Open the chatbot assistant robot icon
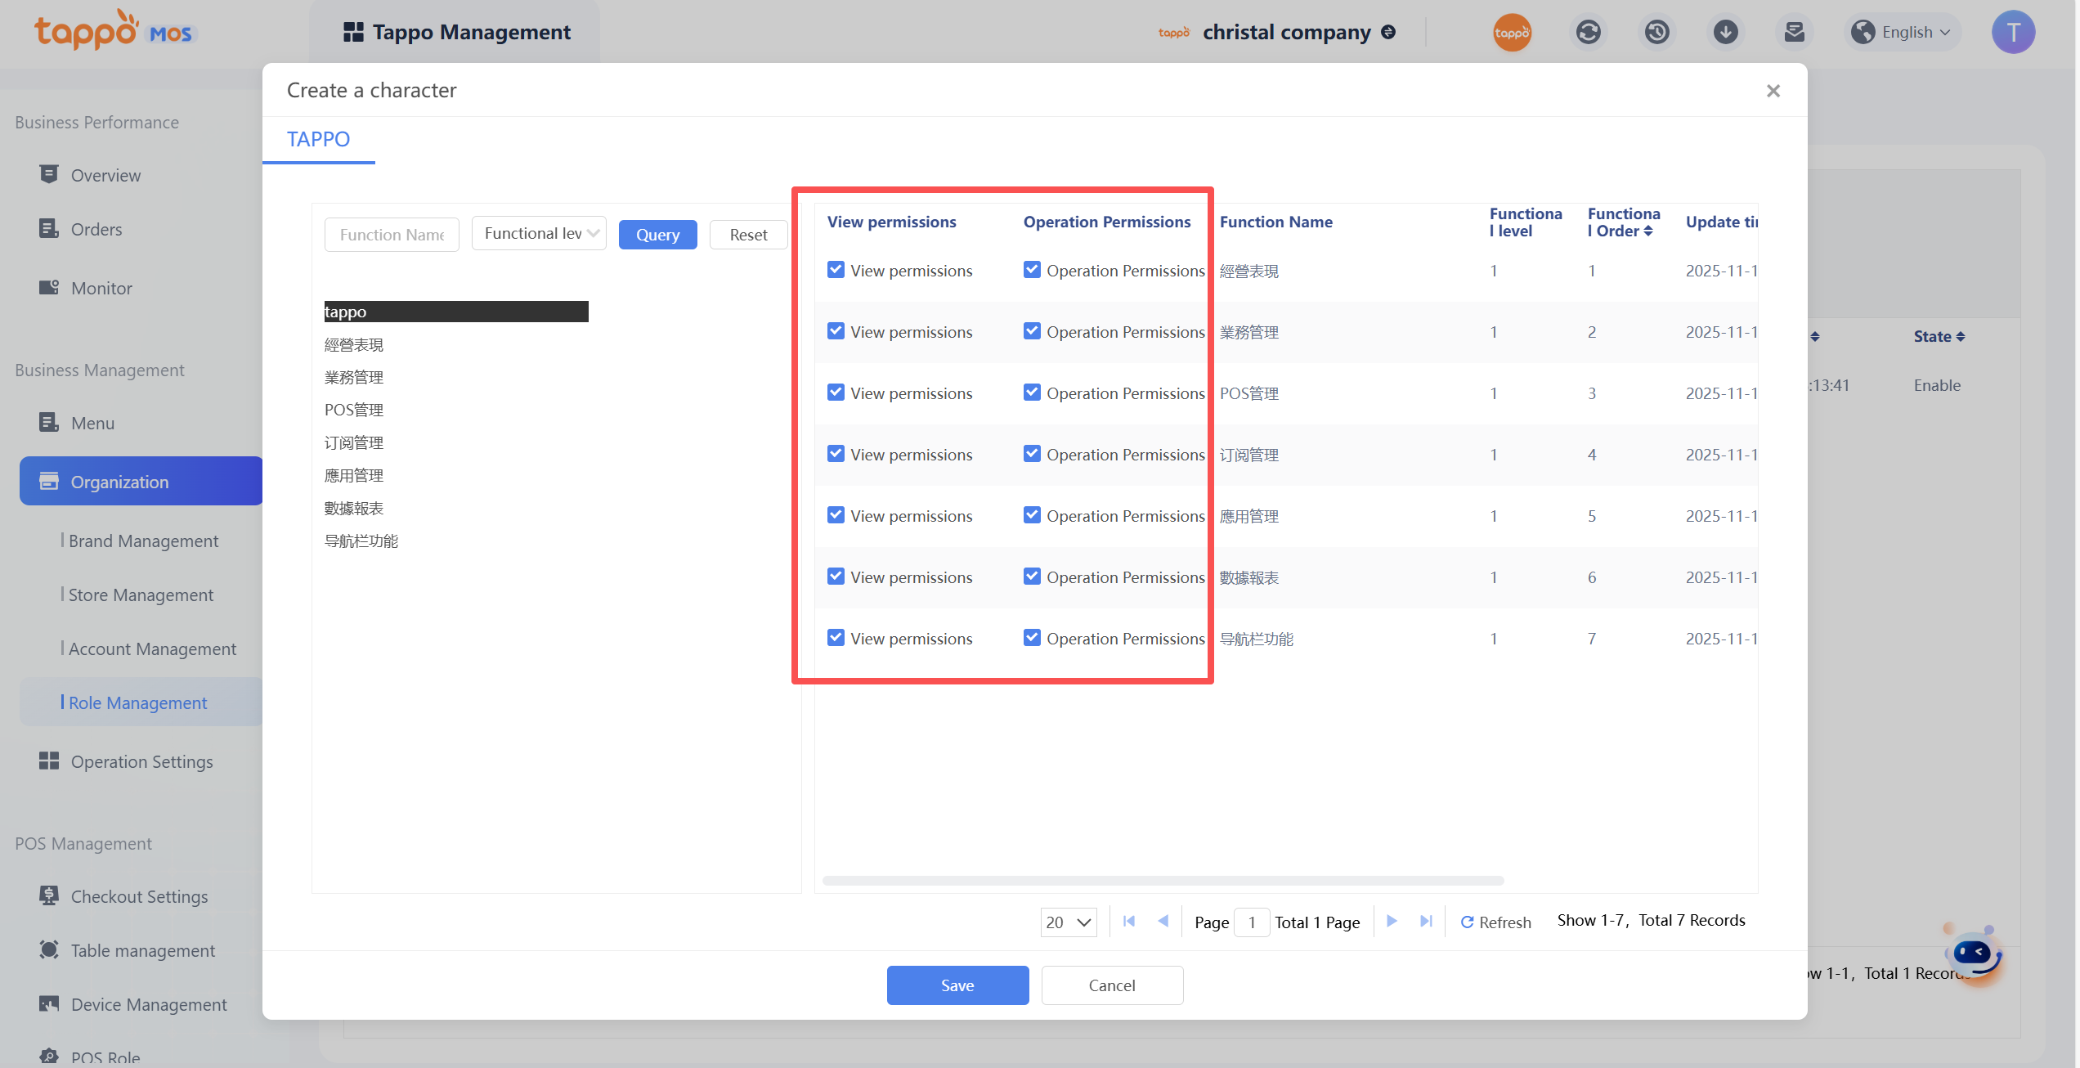Image resolution: width=2080 pixels, height=1068 pixels. click(1974, 954)
